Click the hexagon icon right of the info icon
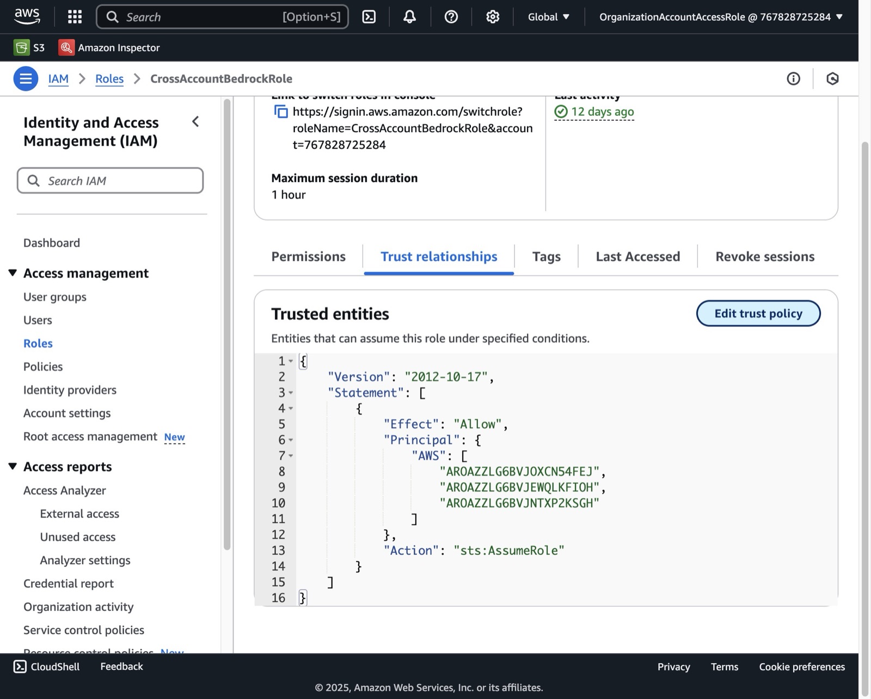The width and height of the screenshot is (871, 699). (x=832, y=79)
